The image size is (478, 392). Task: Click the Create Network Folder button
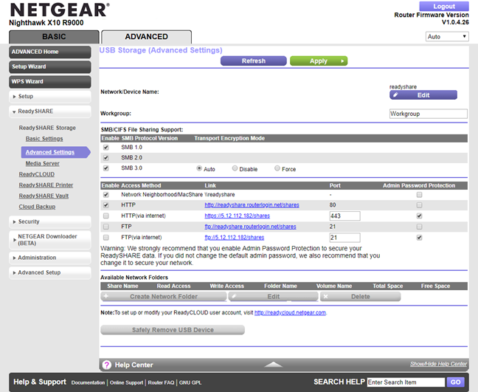click(164, 297)
